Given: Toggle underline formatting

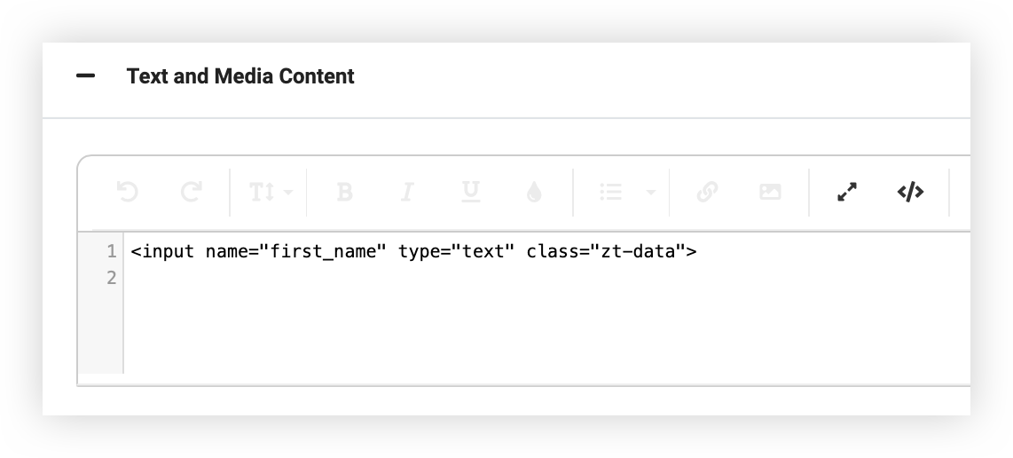Looking at the screenshot, I should 471,192.
